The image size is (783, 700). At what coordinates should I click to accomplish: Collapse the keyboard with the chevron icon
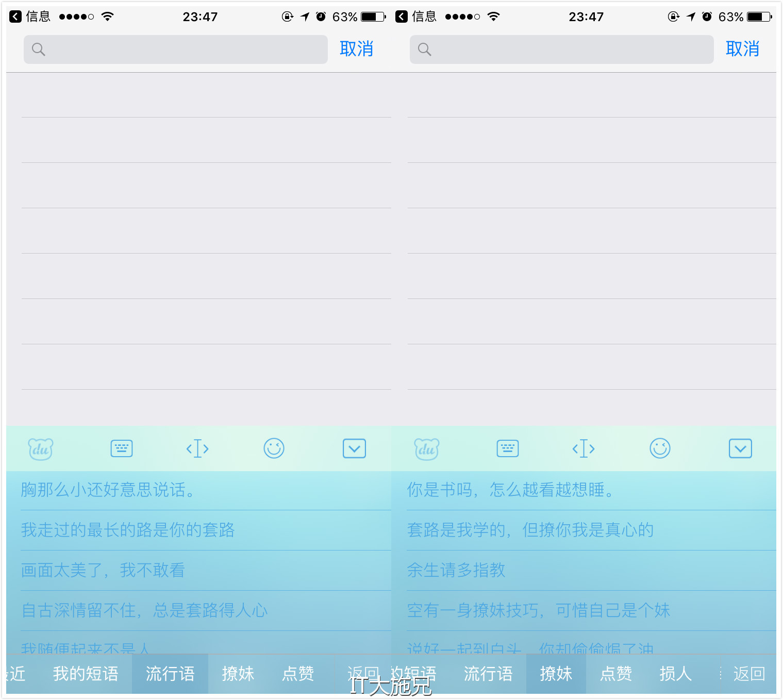coord(354,448)
